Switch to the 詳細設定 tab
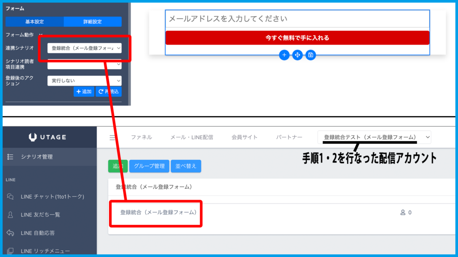458x257 pixels. pos(93,21)
